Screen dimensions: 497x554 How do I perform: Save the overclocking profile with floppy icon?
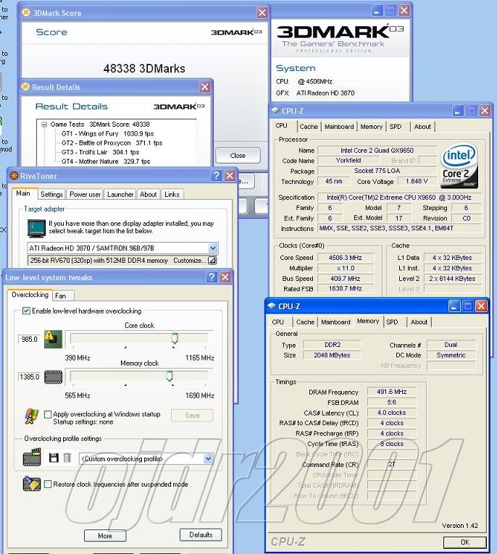[54, 458]
